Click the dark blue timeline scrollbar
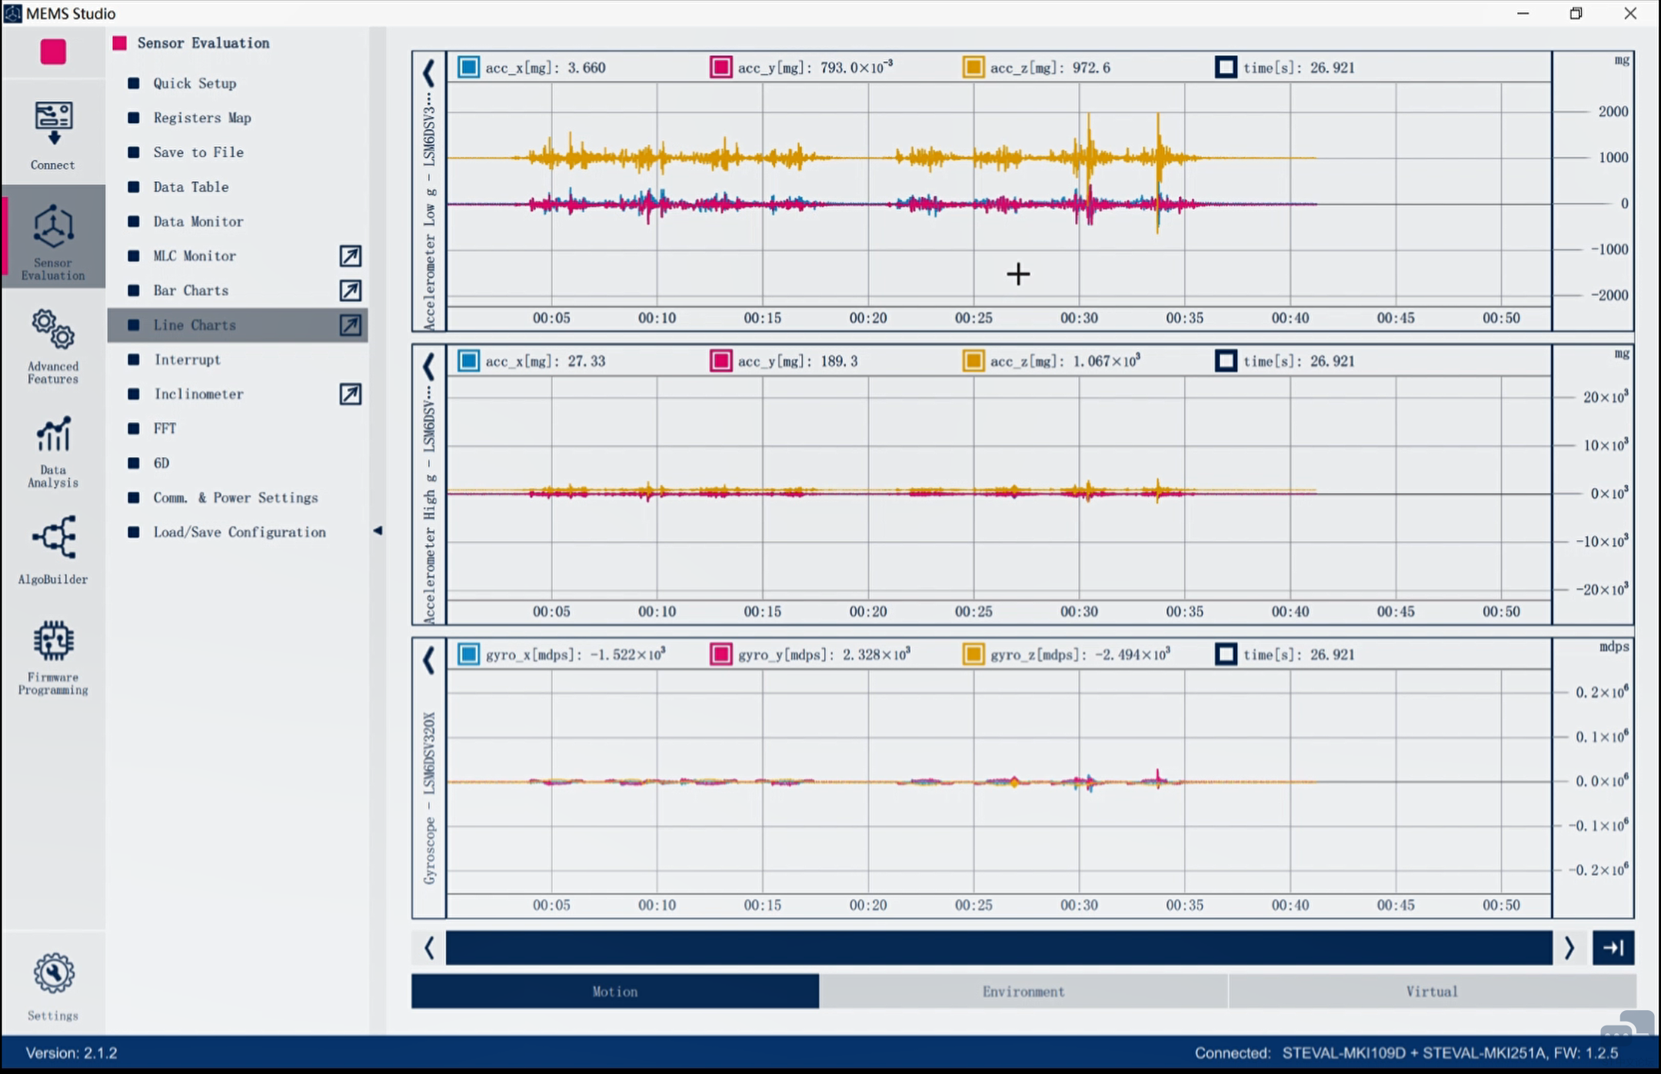This screenshot has height=1074, width=1661. point(998,948)
